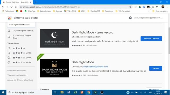Expand hidden system tray icons
The height and width of the screenshot is (95, 170).
[x=132, y=92]
